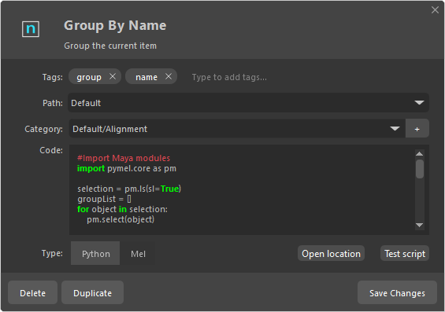Click the pm.select(object) code line
Screen dimensions: 445x312
click(121, 219)
